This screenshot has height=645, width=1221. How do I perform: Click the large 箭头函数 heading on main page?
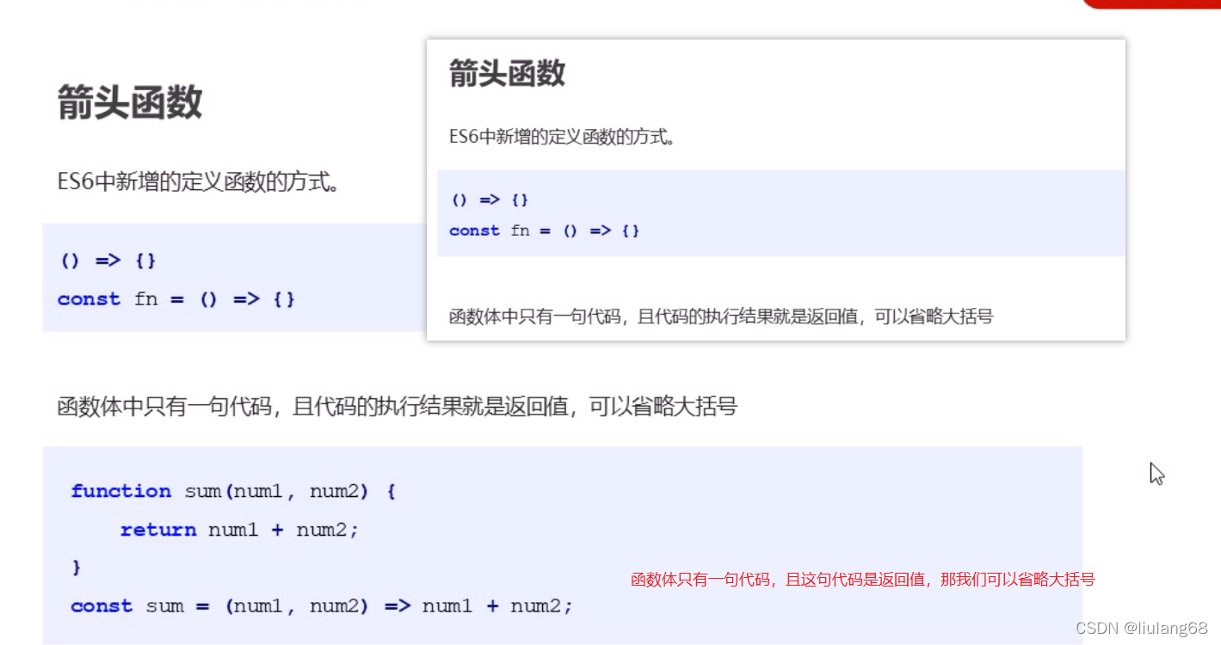click(129, 103)
